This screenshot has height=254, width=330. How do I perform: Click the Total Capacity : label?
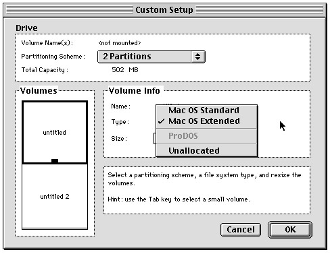(45, 70)
